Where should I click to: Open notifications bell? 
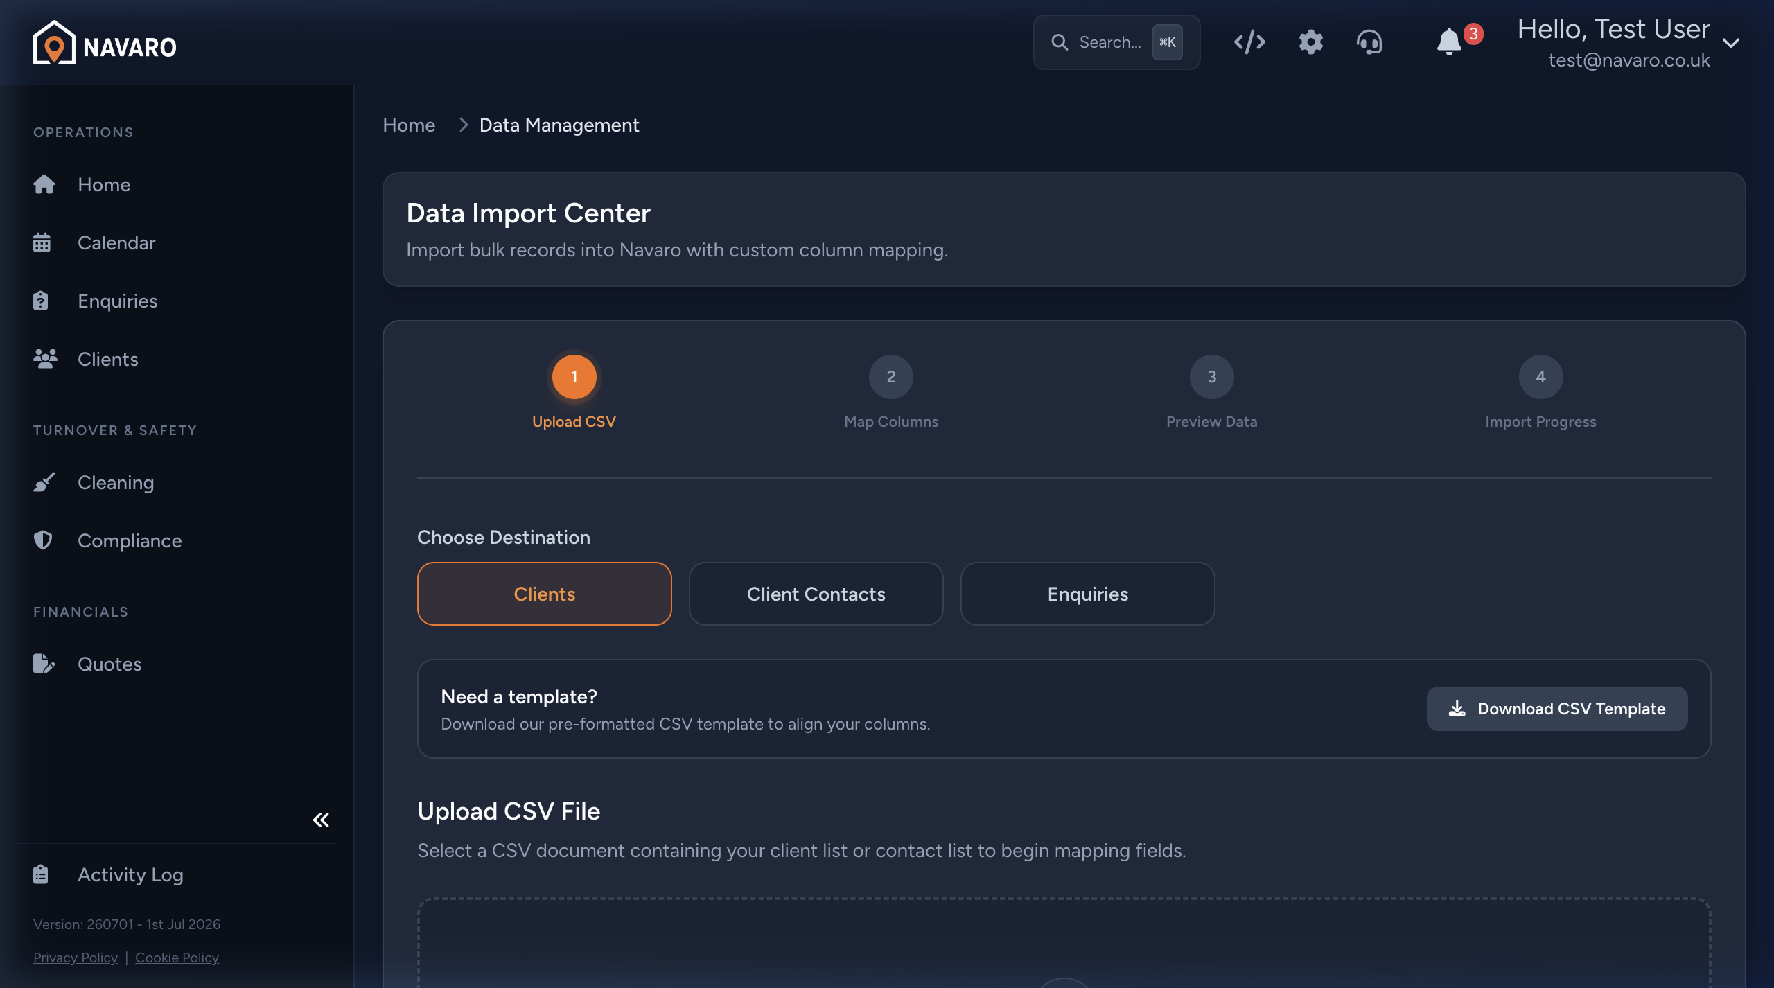(1449, 42)
